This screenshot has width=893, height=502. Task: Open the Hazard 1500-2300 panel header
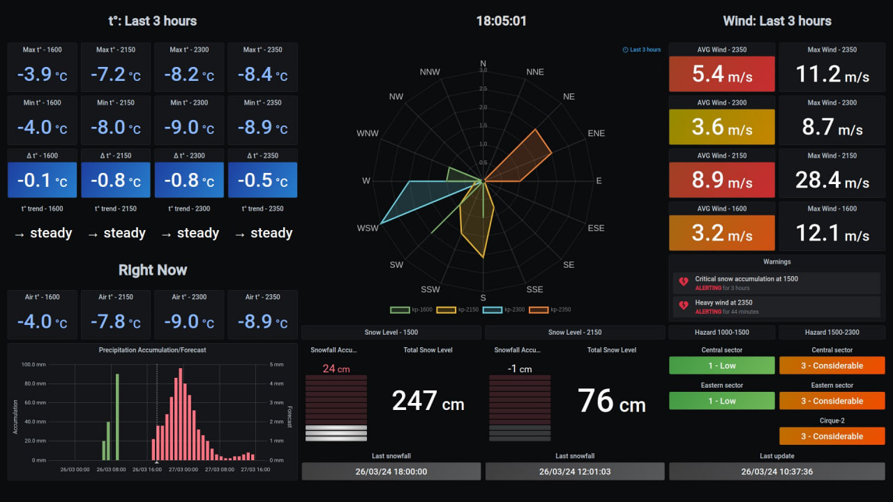[x=832, y=333]
